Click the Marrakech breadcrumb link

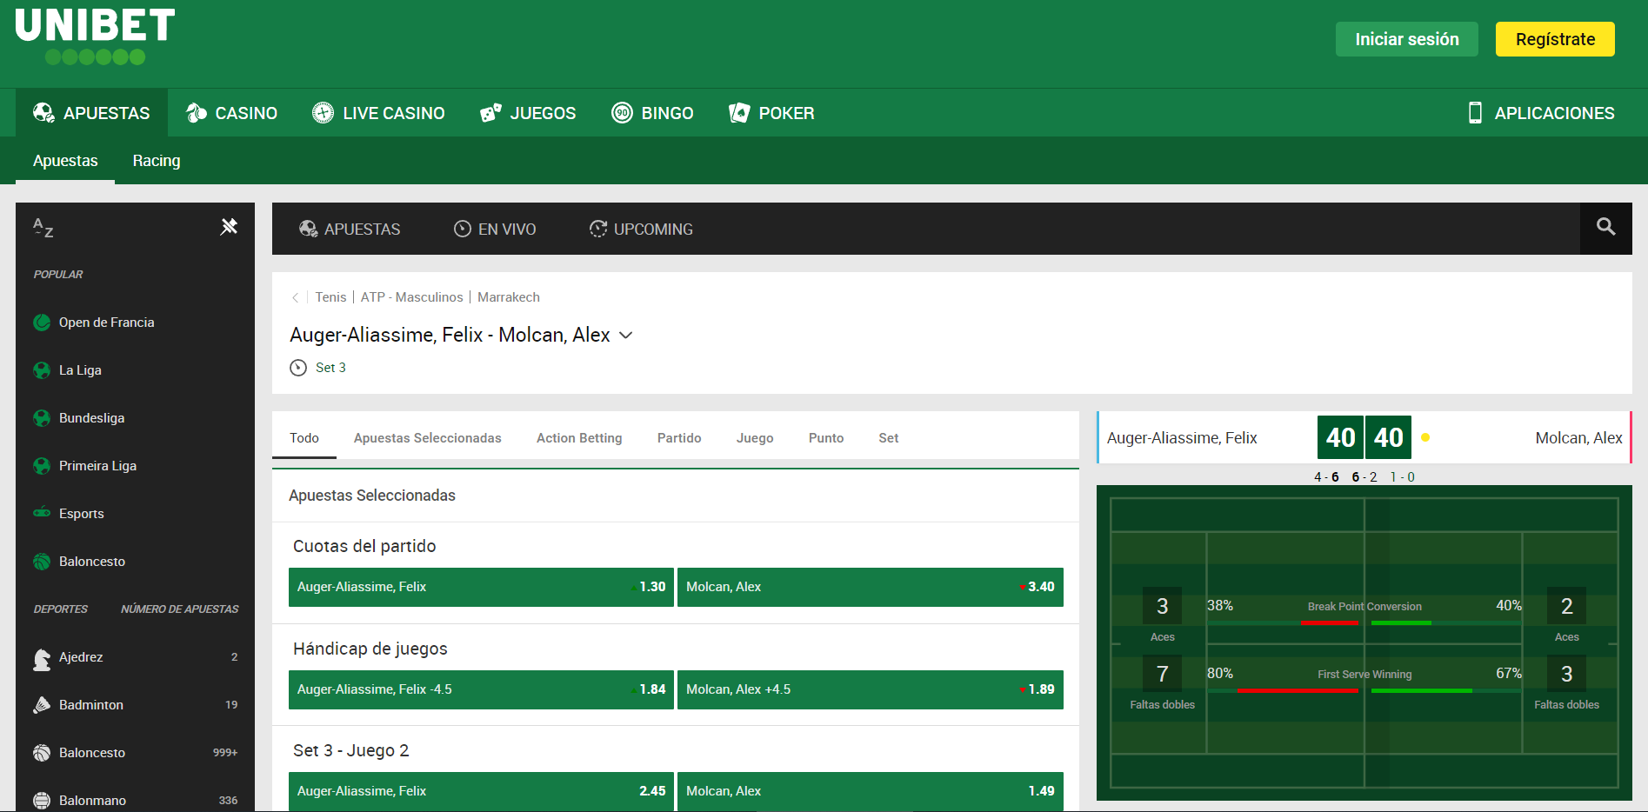(x=508, y=297)
